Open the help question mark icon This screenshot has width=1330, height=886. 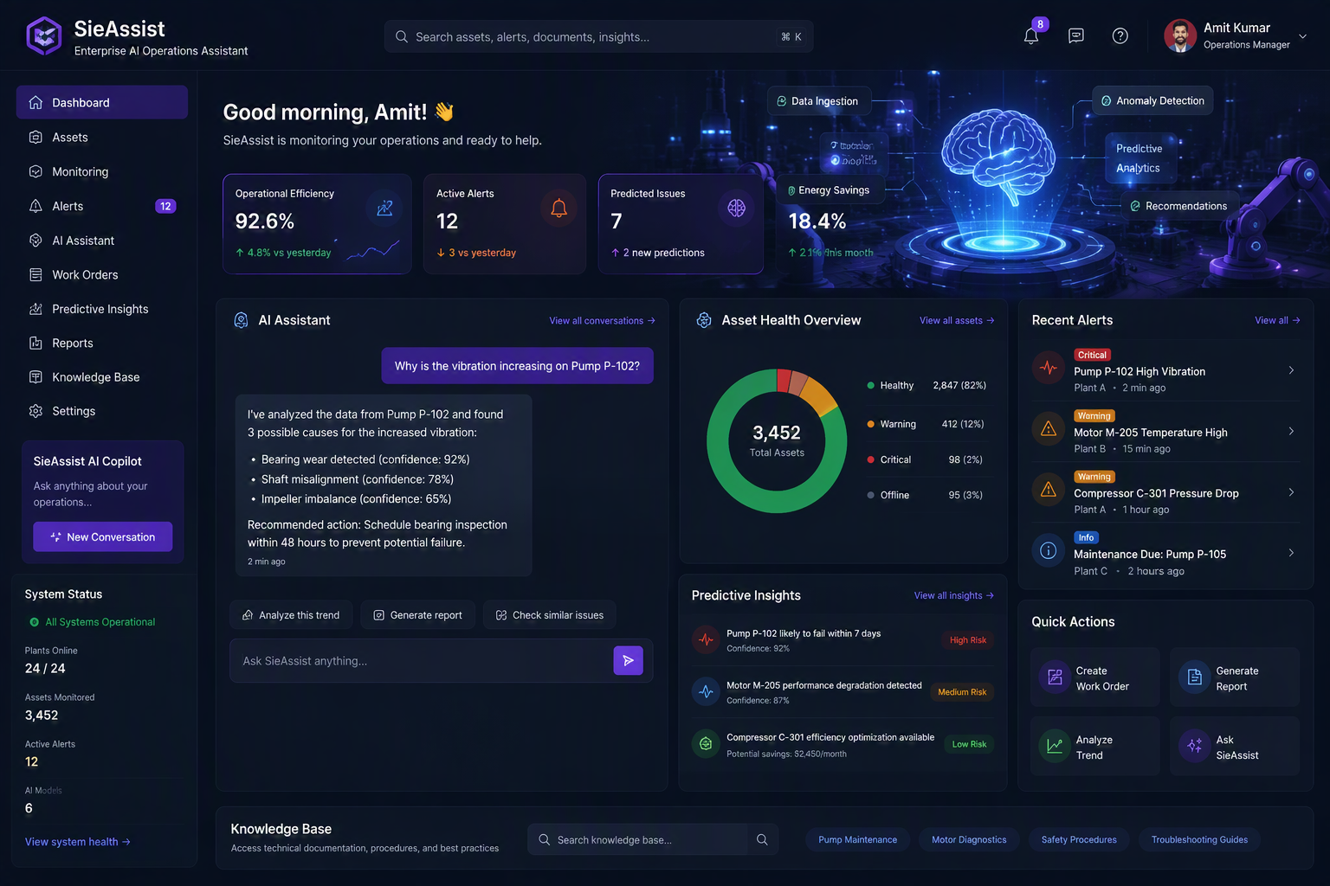1120,36
